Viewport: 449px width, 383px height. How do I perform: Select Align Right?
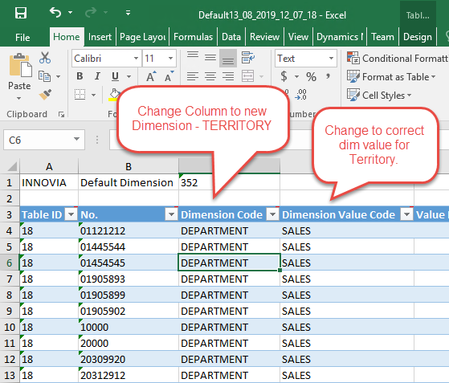tap(228, 76)
